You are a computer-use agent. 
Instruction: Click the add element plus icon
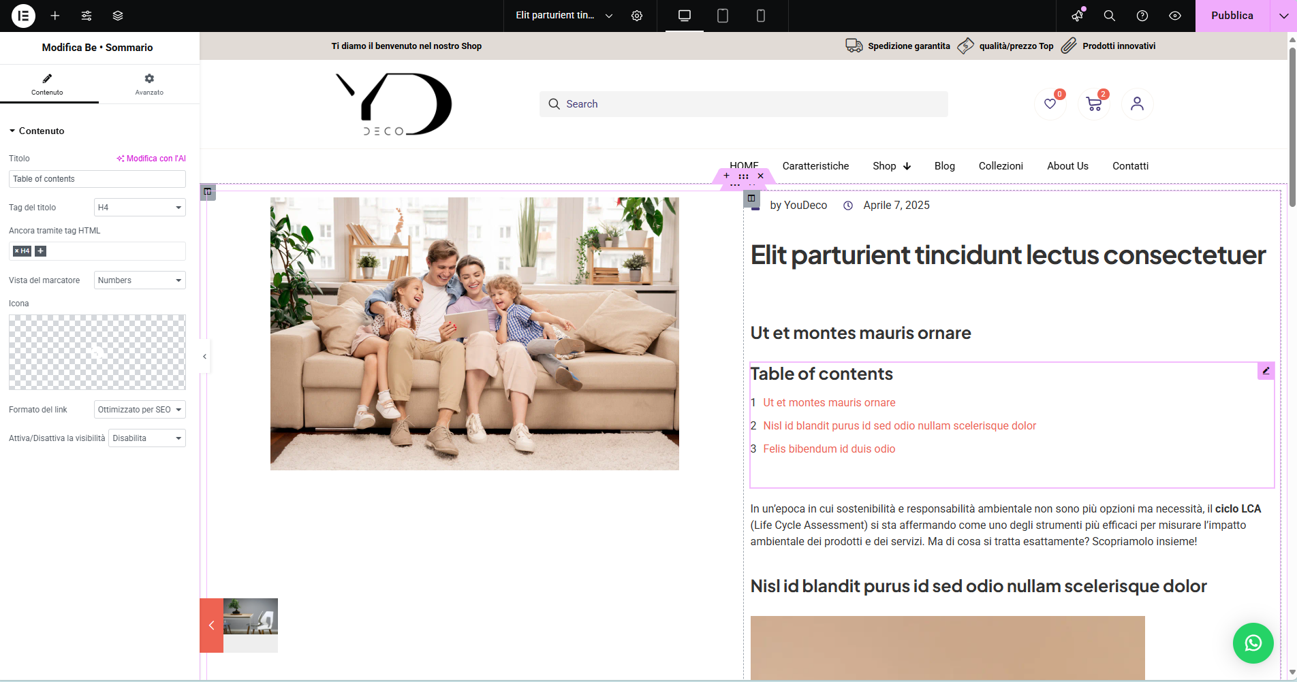(55, 16)
